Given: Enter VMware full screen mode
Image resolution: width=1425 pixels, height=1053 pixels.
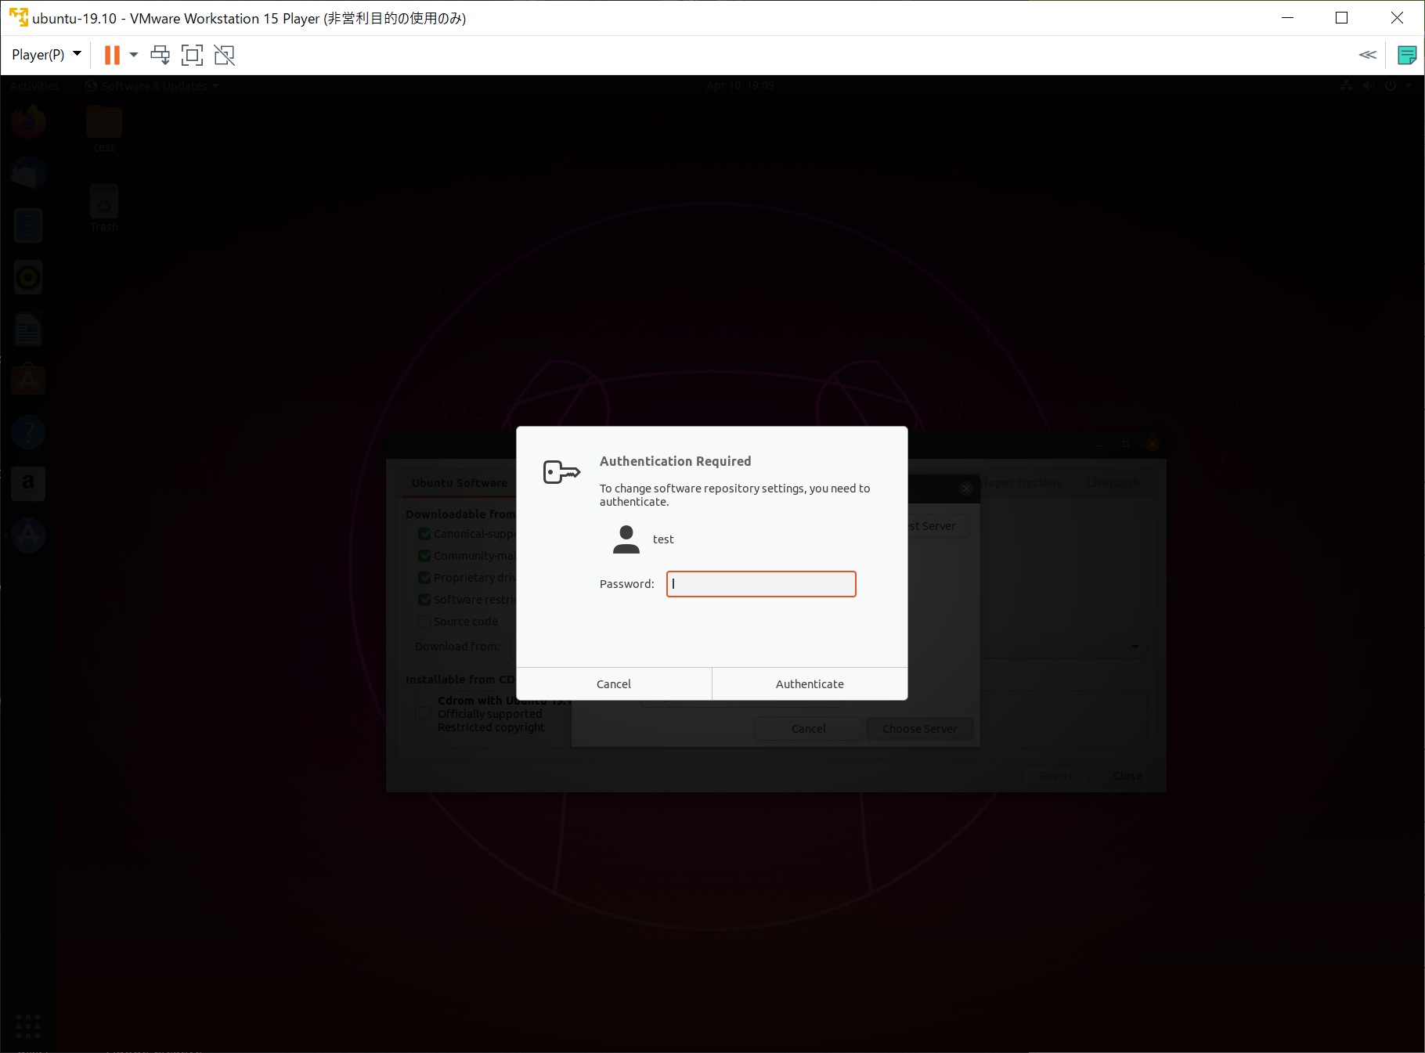Looking at the screenshot, I should (x=192, y=55).
